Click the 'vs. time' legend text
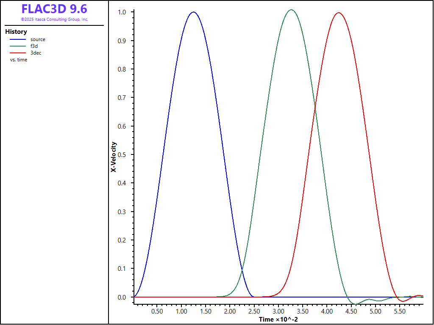This screenshot has height=325, width=434. [x=19, y=60]
